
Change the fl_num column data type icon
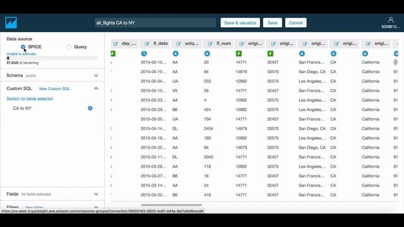[x=207, y=54]
